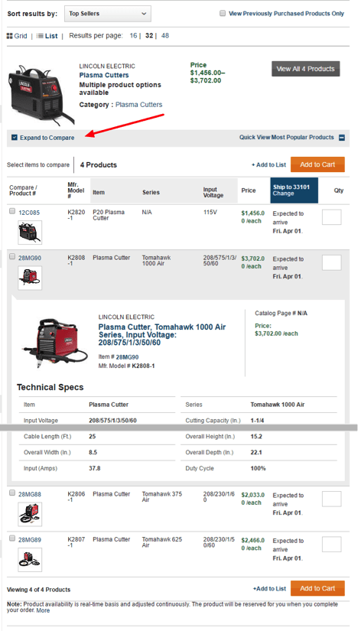Click the quantity field for 28MG88
358x631 pixels.
[x=332, y=499]
